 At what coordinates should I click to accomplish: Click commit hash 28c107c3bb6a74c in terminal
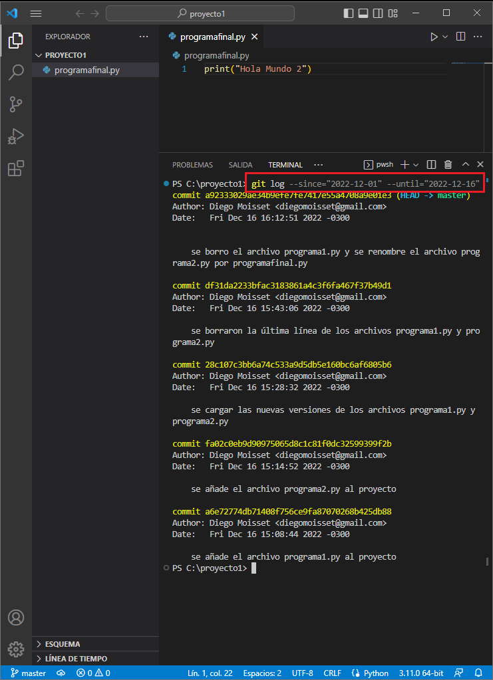click(x=298, y=364)
